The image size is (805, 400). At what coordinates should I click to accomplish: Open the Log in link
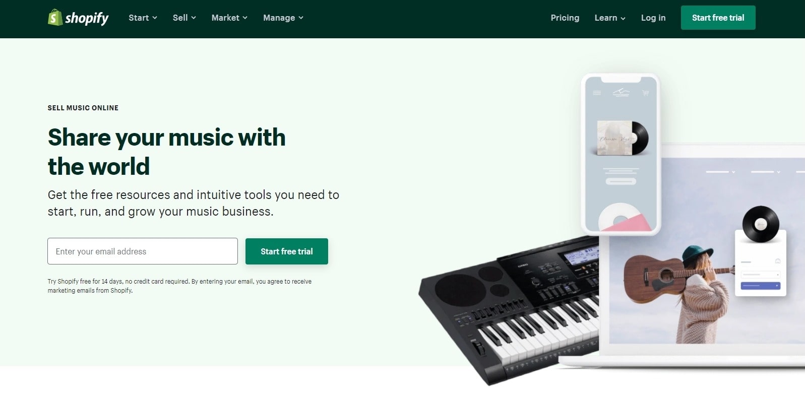pyautogui.click(x=653, y=18)
